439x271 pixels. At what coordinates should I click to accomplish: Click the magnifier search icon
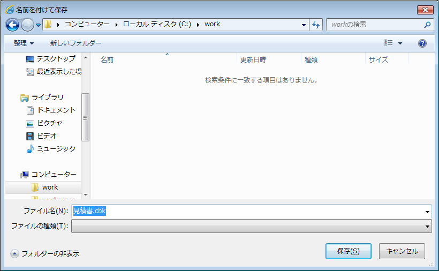coord(427,25)
